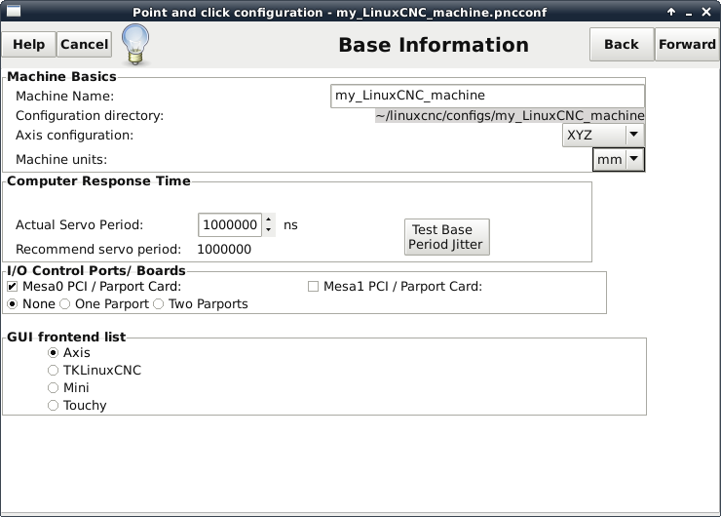The height and width of the screenshot is (517, 721).
Task: Increase servo period with up arrow
Action: click(x=269, y=219)
